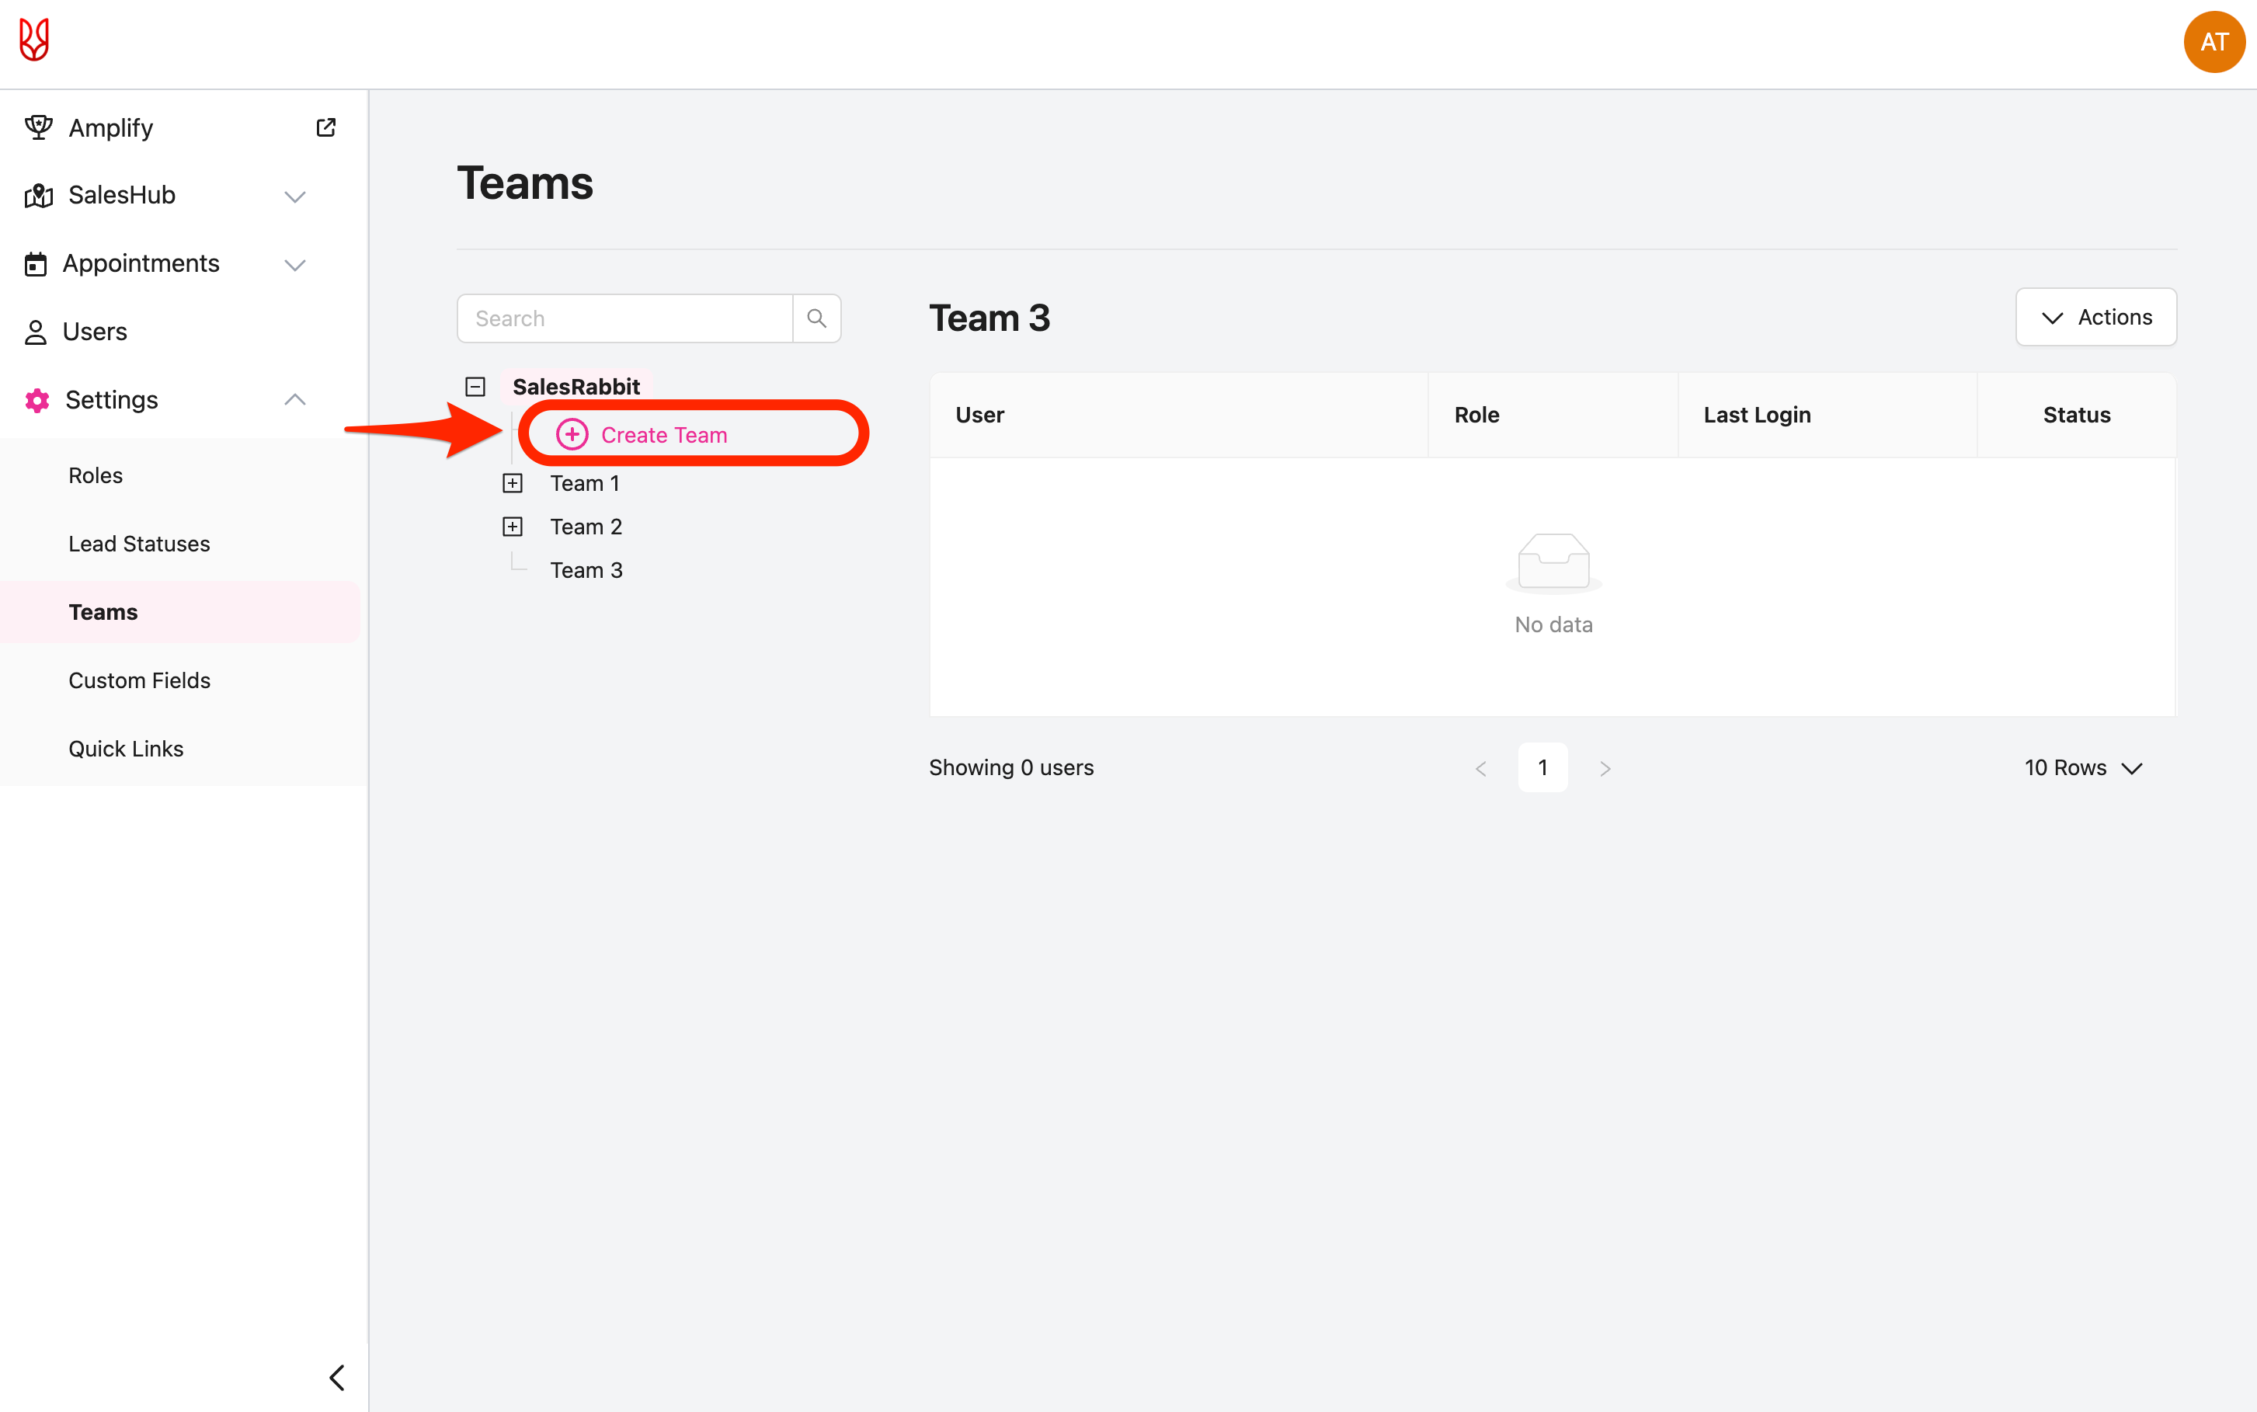This screenshot has height=1412, width=2257.
Task: Expand the Team 2 tree node
Action: tap(513, 527)
